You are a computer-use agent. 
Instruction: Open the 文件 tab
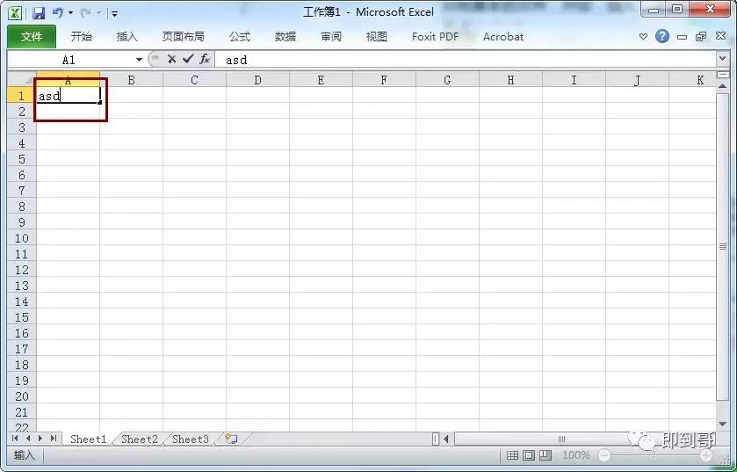(32, 37)
